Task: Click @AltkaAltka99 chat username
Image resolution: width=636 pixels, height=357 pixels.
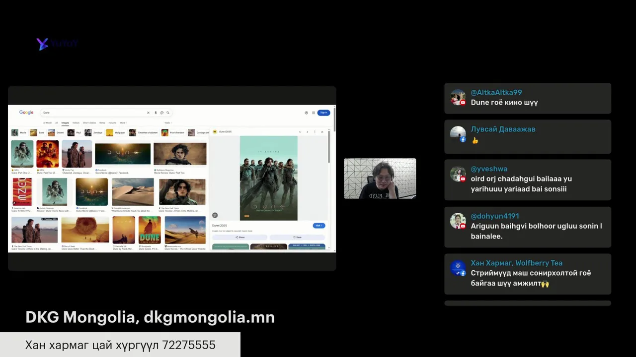Action: coord(496,93)
